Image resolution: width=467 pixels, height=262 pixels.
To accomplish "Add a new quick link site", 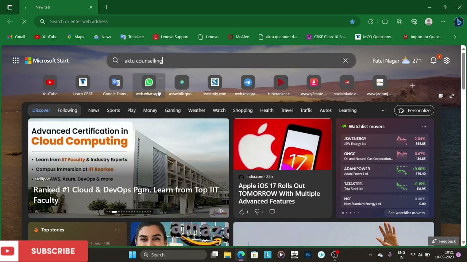I will click(x=413, y=86).
